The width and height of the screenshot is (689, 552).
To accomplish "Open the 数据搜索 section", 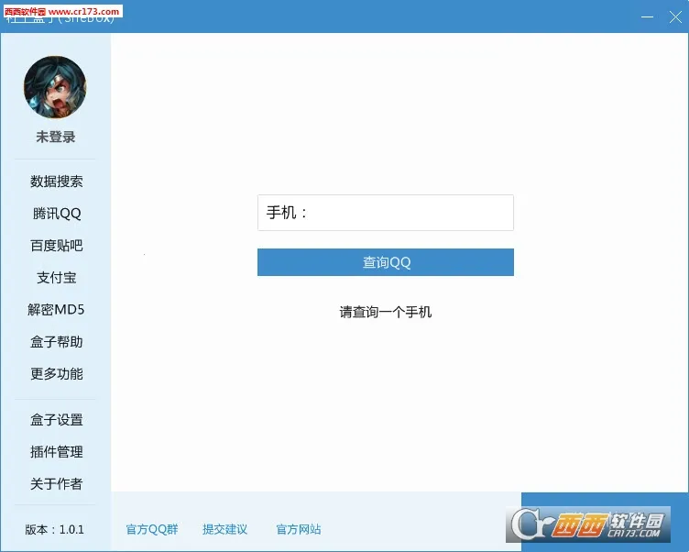I will [56, 182].
